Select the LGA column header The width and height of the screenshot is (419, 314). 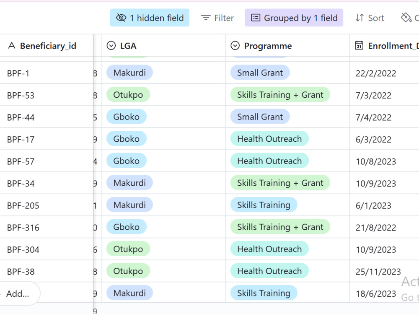click(x=164, y=45)
